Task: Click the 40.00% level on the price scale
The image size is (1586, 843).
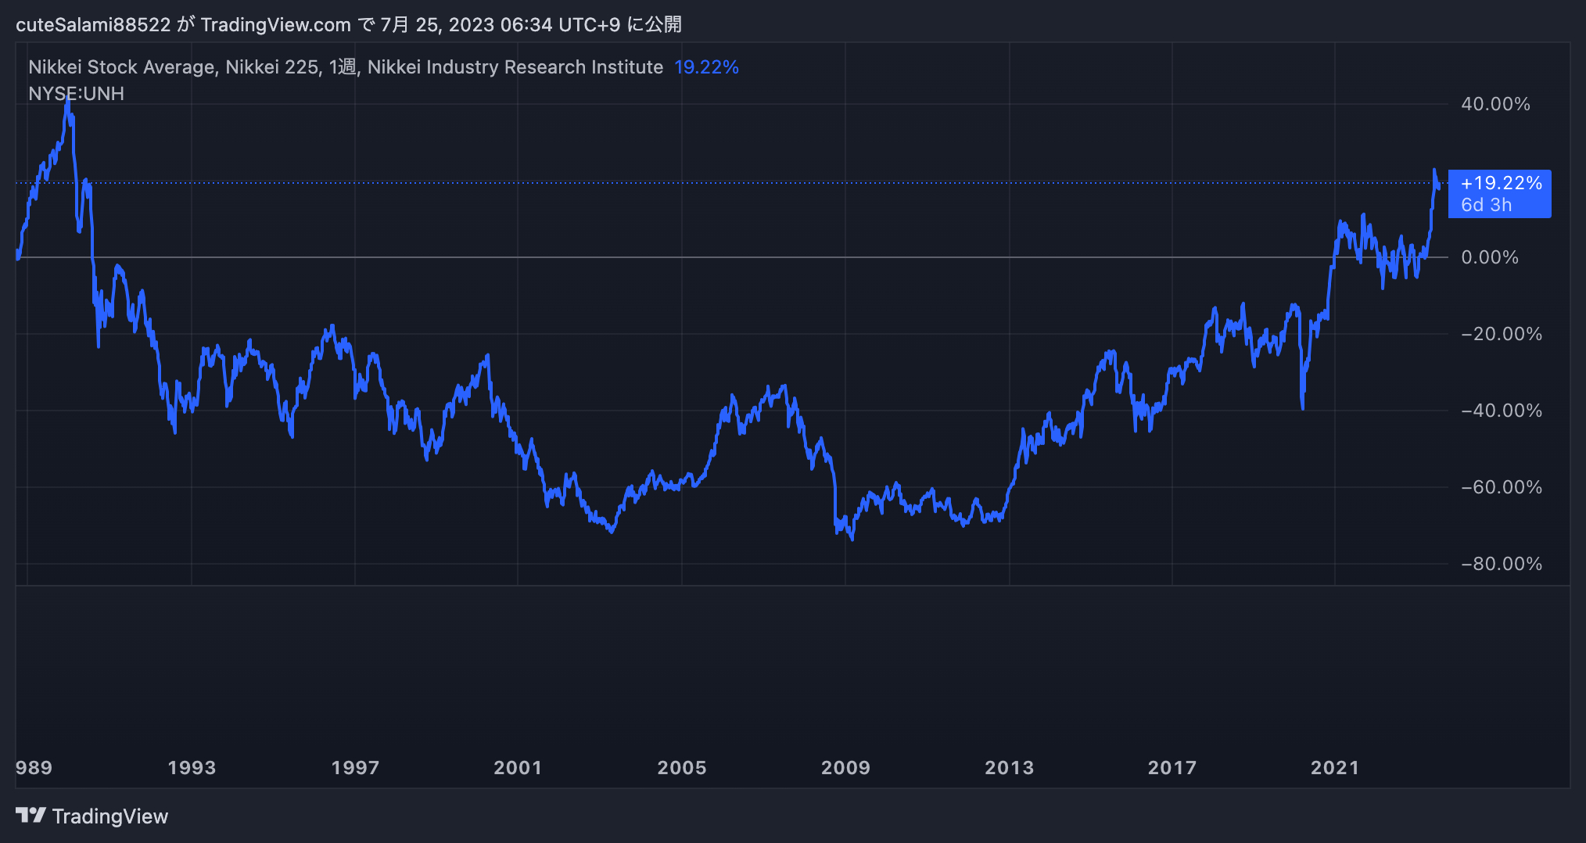Action: tap(1495, 103)
